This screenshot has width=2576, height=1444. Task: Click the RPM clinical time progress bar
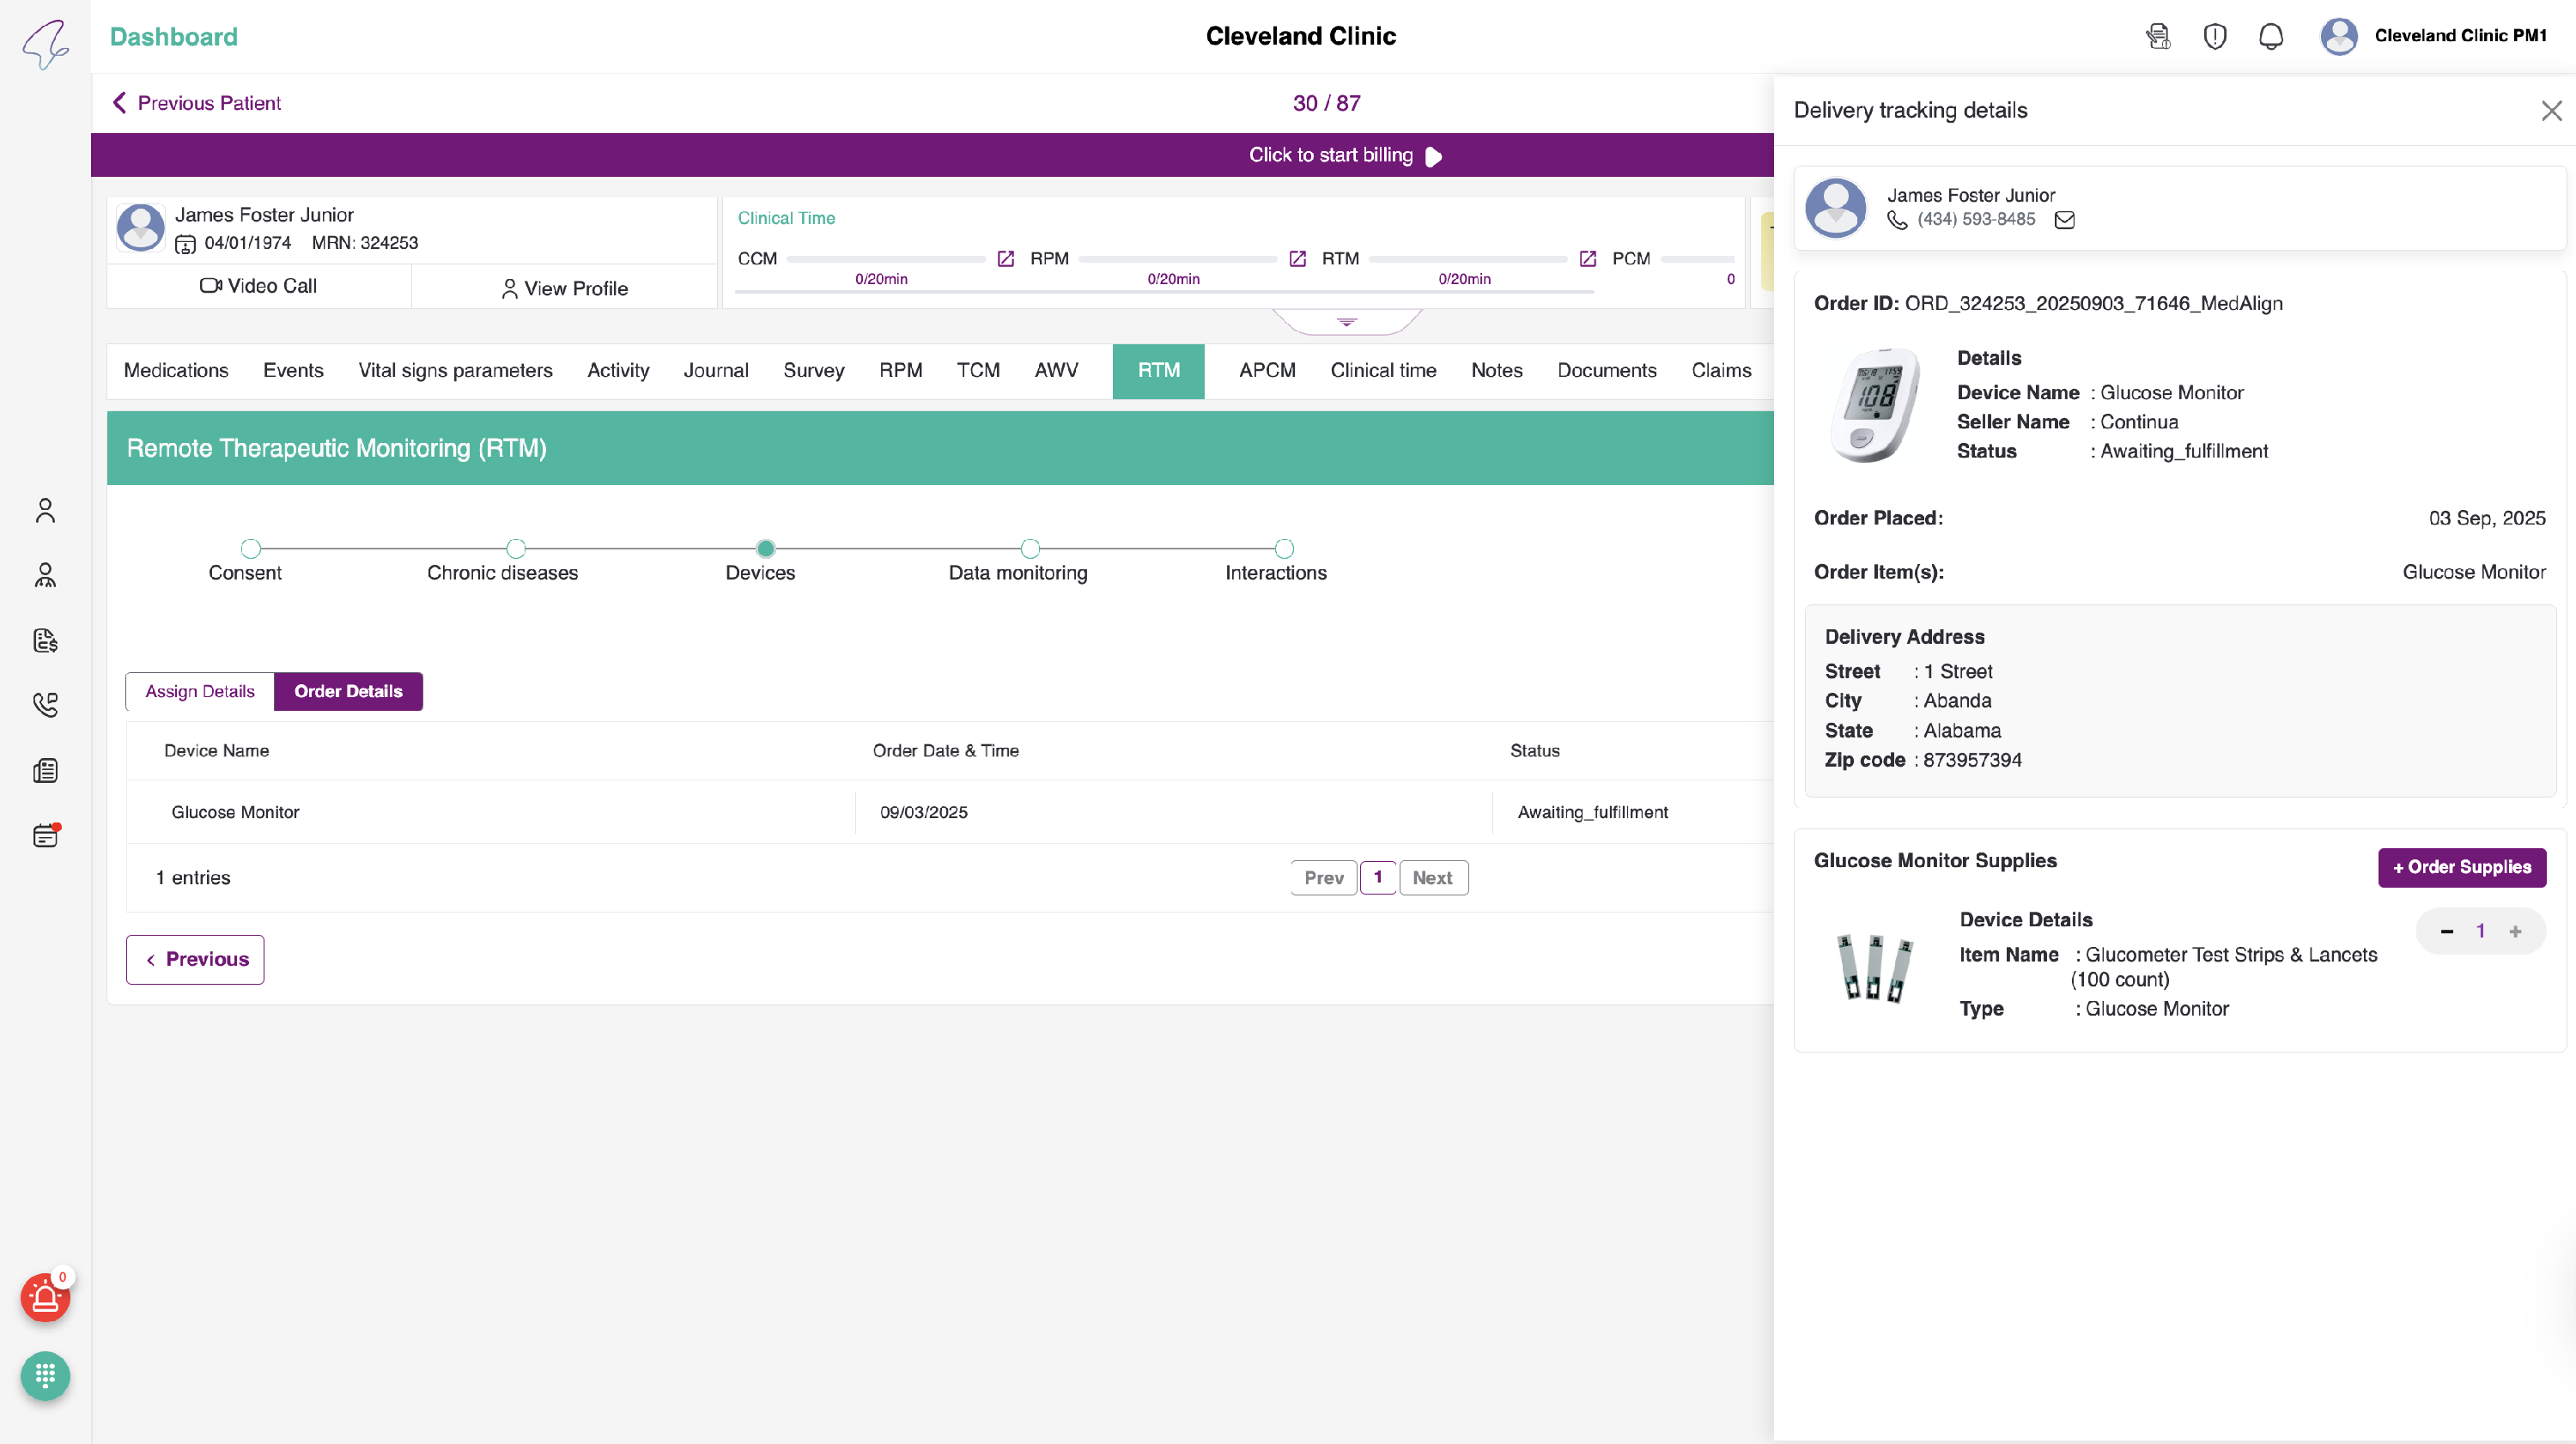pyautogui.click(x=1177, y=259)
